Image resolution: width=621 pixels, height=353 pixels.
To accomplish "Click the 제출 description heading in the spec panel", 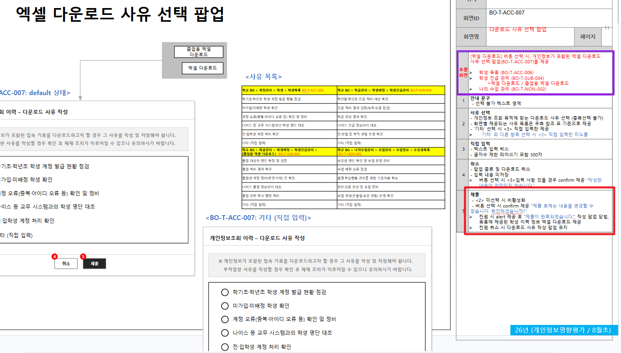I will 475,195.
